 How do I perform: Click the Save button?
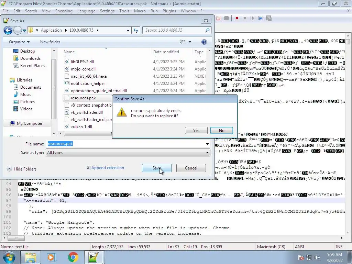(156, 168)
